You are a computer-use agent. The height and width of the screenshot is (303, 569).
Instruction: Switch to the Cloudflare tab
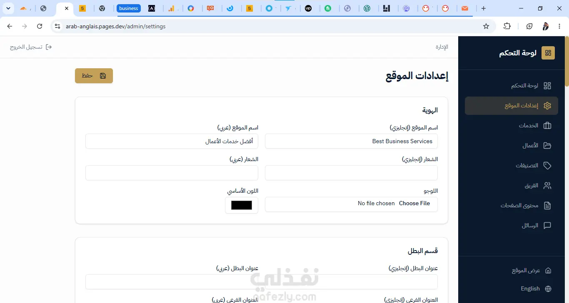24,8
